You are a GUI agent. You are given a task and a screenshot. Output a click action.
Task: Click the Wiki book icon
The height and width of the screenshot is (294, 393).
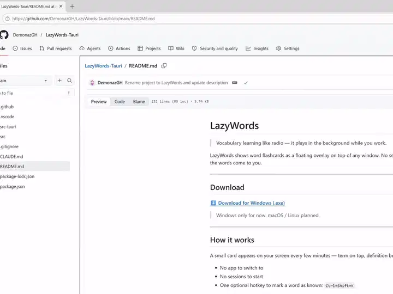tap(171, 48)
